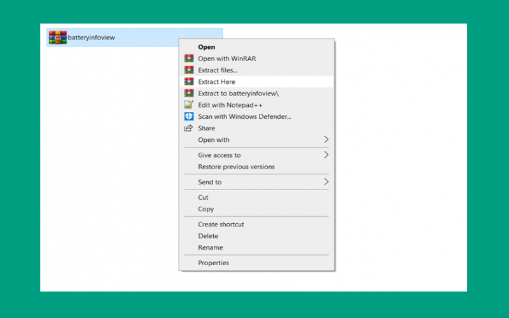Choose Edit with Notepad++
Image resolution: width=509 pixels, height=318 pixels.
[256, 105]
